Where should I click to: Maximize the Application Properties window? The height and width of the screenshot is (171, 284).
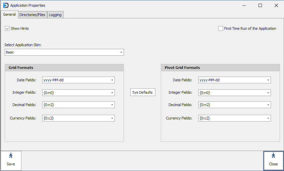pos(260,5)
